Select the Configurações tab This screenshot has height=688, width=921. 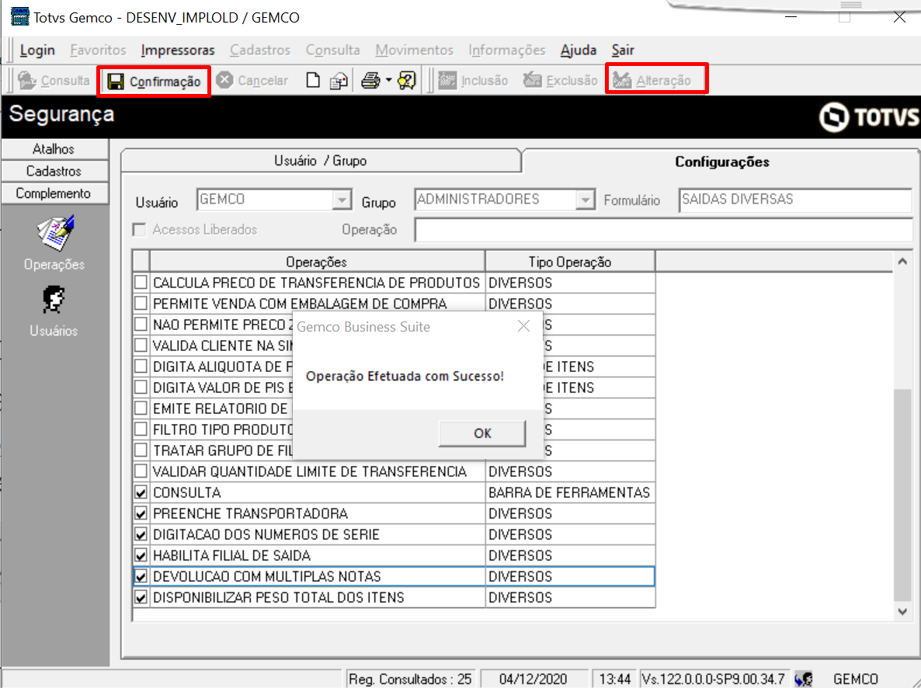(721, 162)
